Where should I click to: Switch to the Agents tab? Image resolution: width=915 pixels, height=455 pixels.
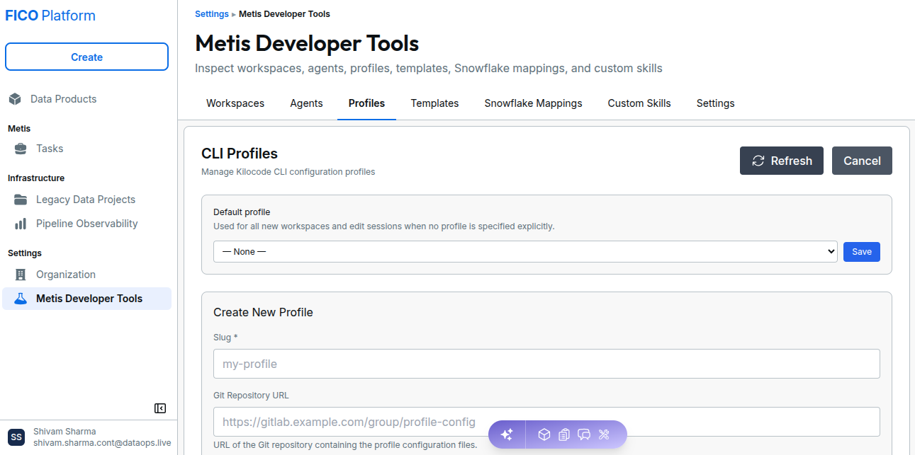click(306, 103)
